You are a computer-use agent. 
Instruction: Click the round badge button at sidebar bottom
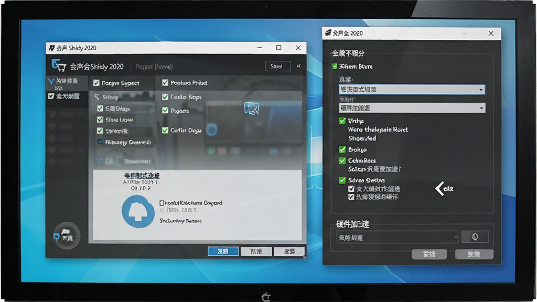(x=67, y=235)
